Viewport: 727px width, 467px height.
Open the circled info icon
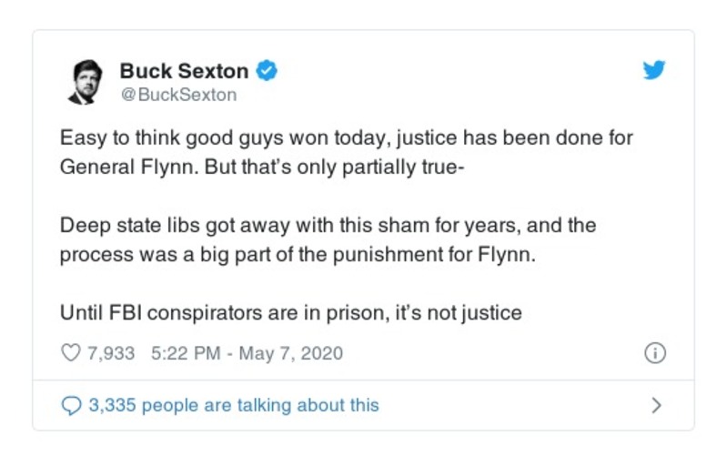pos(653,353)
